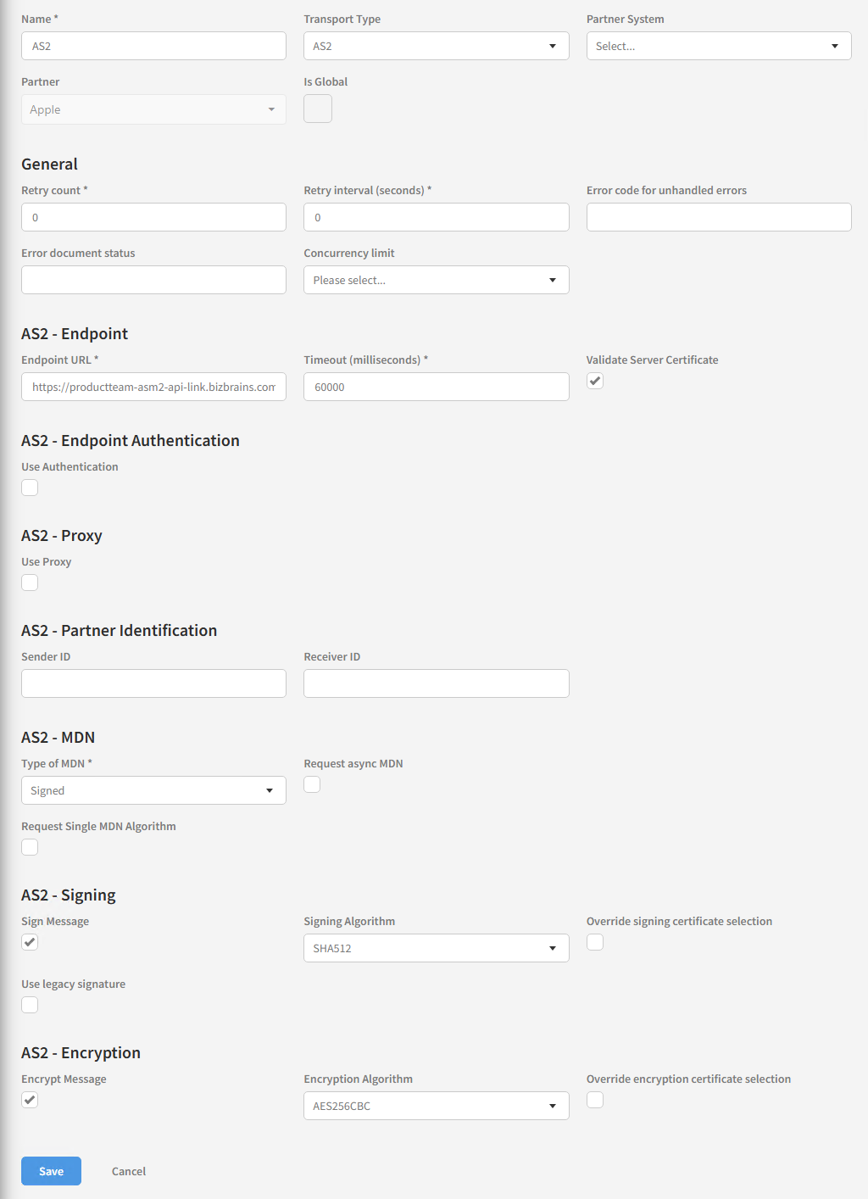The width and height of the screenshot is (868, 1199).
Task: Enable the Use Authentication checkbox
Action: tap(30, 488)
